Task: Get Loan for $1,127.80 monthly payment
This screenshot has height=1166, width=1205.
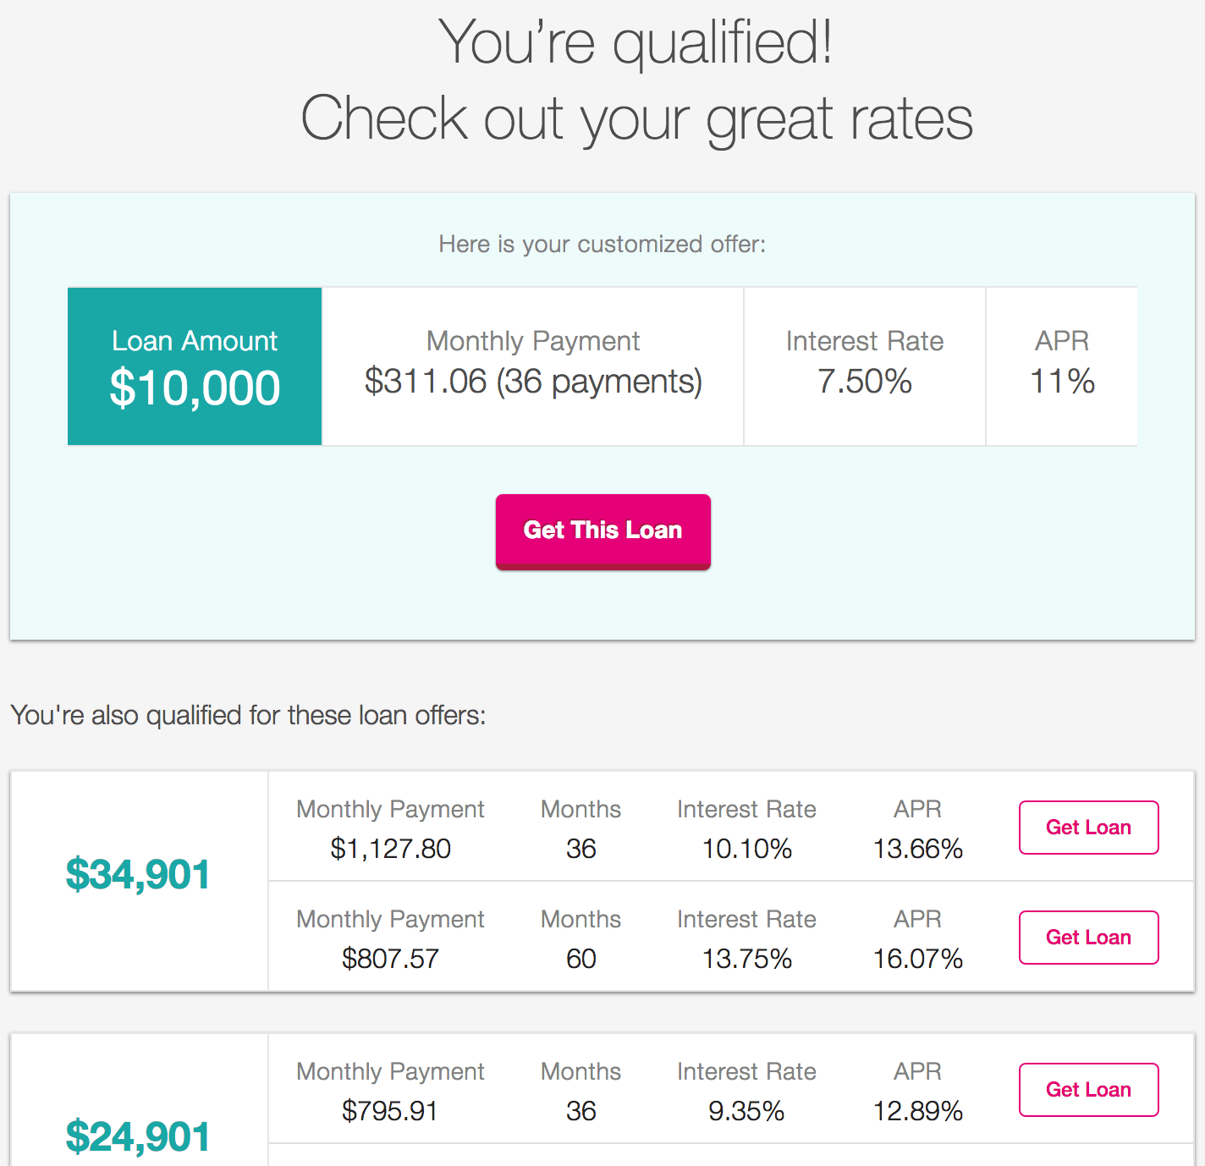Action: [x=1088, y=828]
